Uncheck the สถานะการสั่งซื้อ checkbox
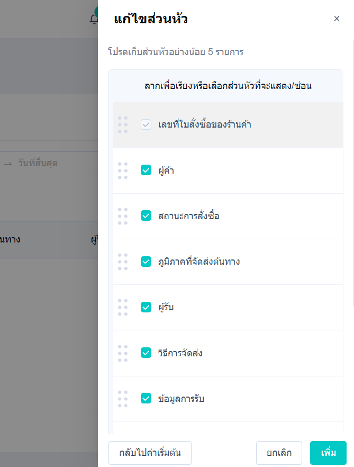Image resolution: width=354 pixels, height=467 pixels. pos(146,215)
